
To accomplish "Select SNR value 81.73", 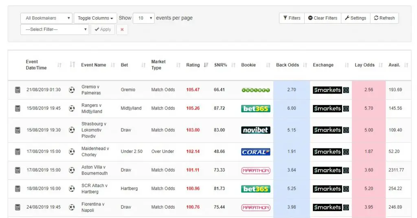I will point(219,189).
